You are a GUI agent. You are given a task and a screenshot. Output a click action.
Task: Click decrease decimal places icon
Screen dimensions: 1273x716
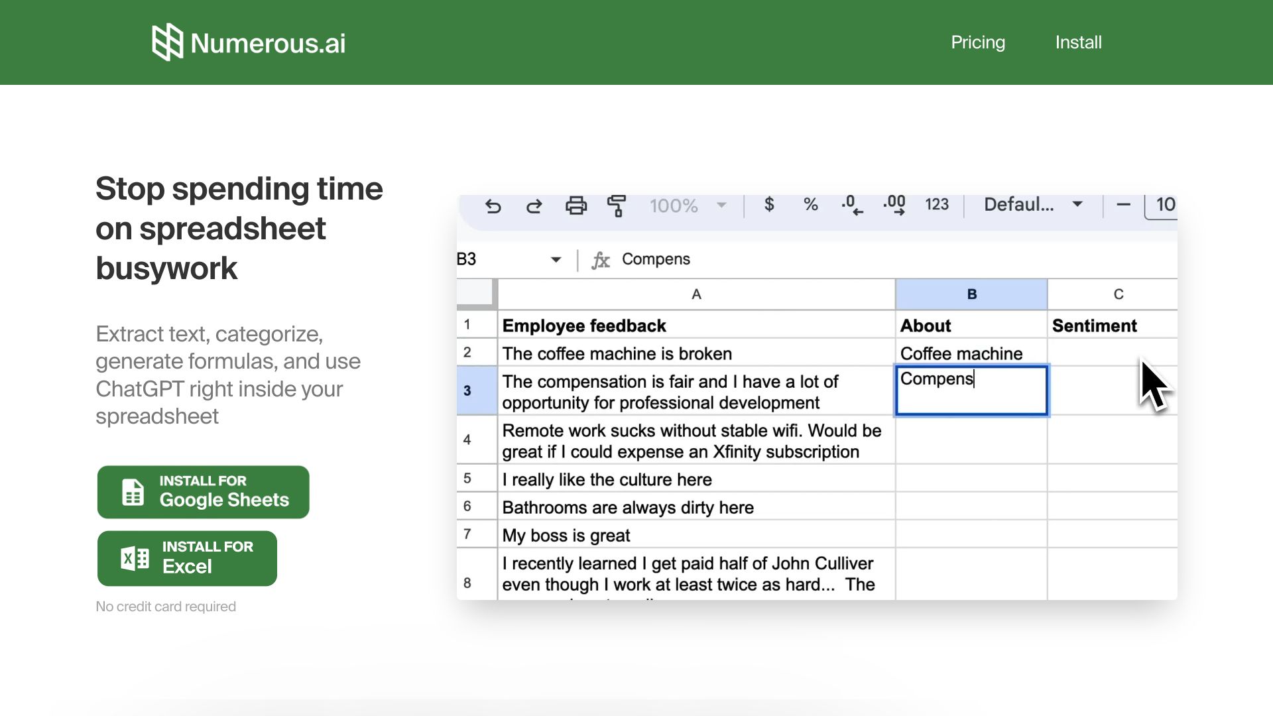[x=852, y=205]
